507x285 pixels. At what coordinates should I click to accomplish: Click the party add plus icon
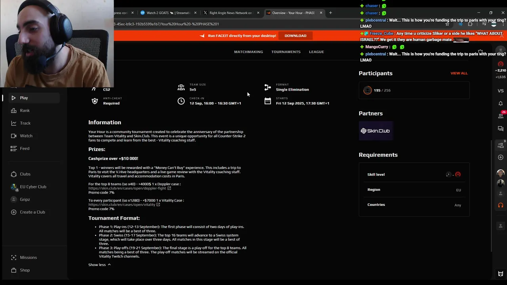click(x=501, y=158)
